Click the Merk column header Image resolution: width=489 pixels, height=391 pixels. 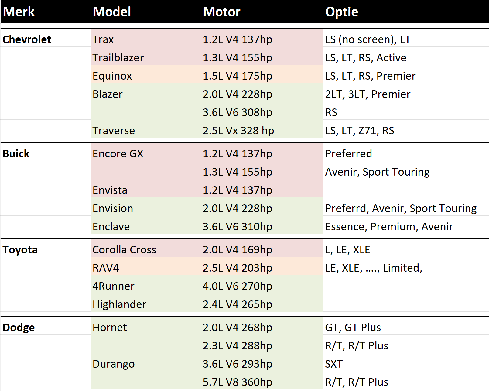tap(19, 12)
